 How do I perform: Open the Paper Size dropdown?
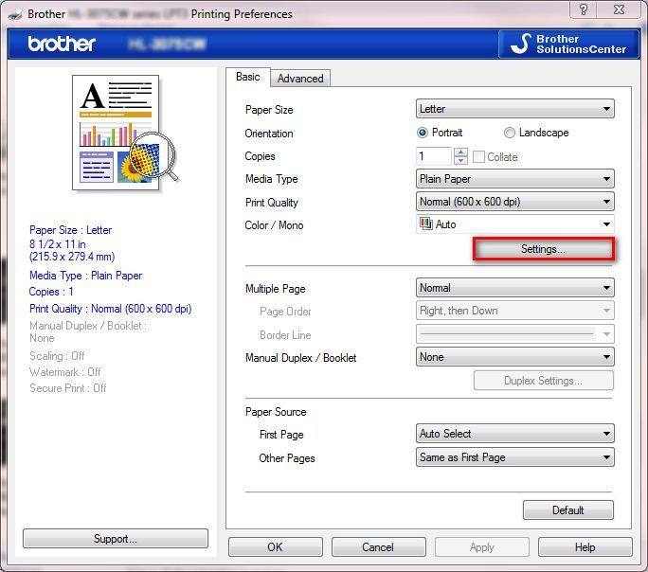coord(514,109)
